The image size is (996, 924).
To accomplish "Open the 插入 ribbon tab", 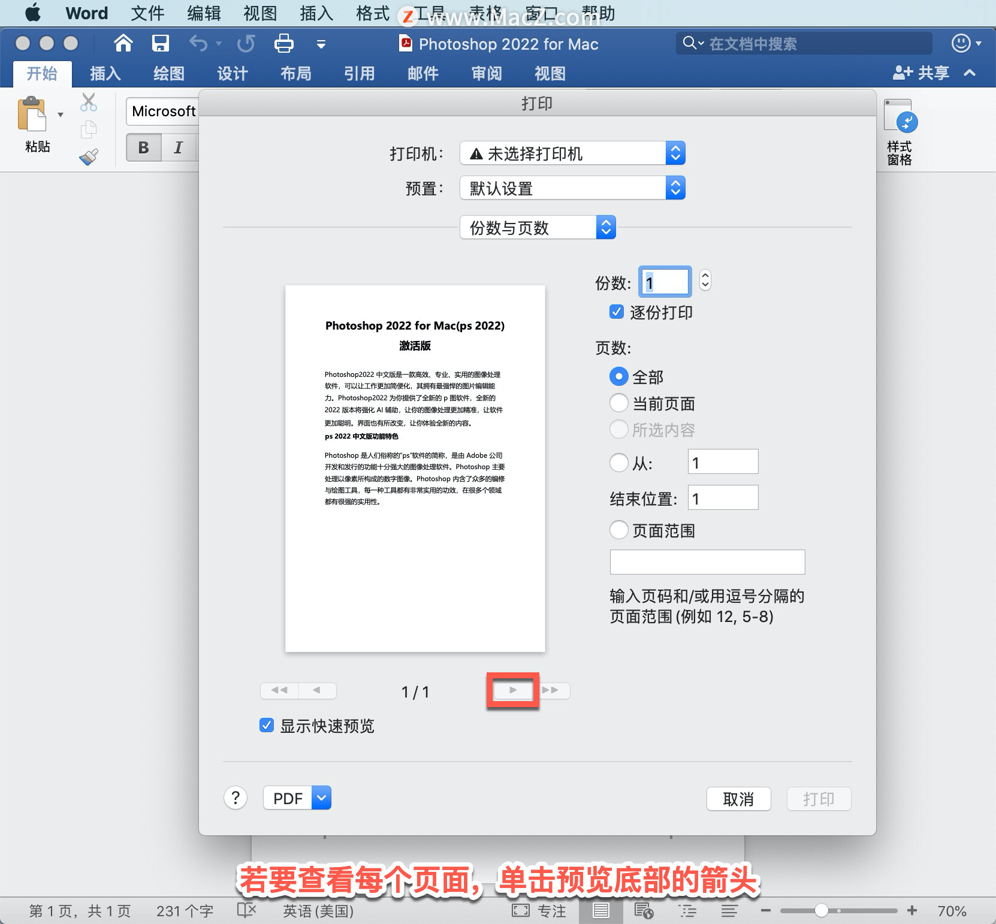I will tap(105, 74).
